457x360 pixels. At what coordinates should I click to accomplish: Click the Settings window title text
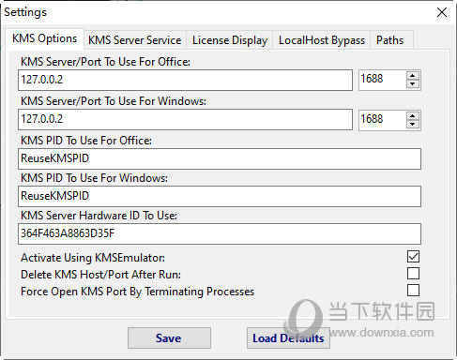click(x=25, y=12)
